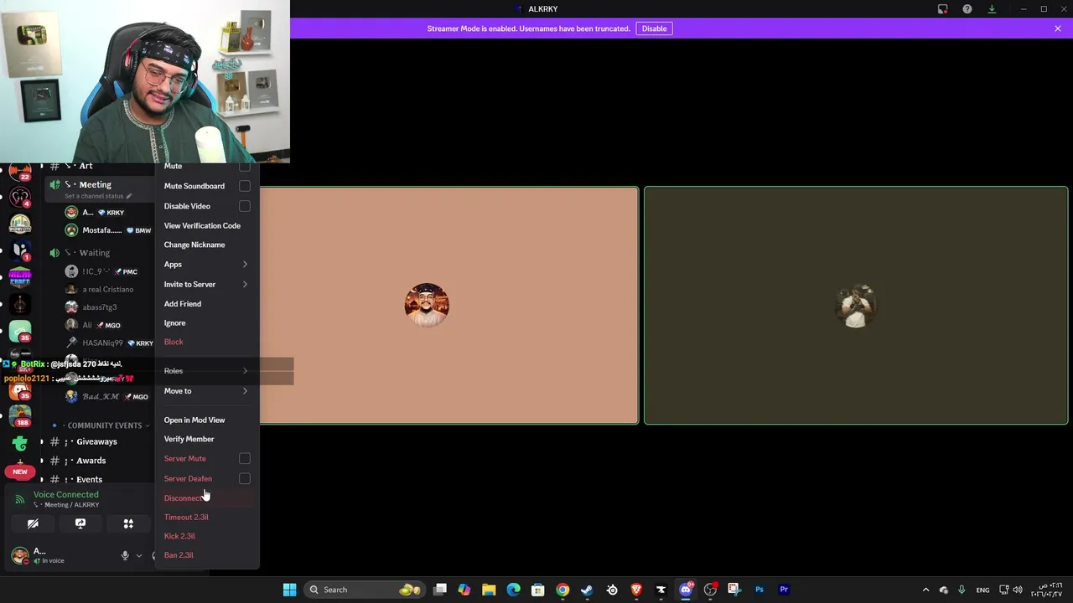Dismiss the Streamer Mode banner
Viewport: 1073px width, 603px height.
coord(1058,28)
